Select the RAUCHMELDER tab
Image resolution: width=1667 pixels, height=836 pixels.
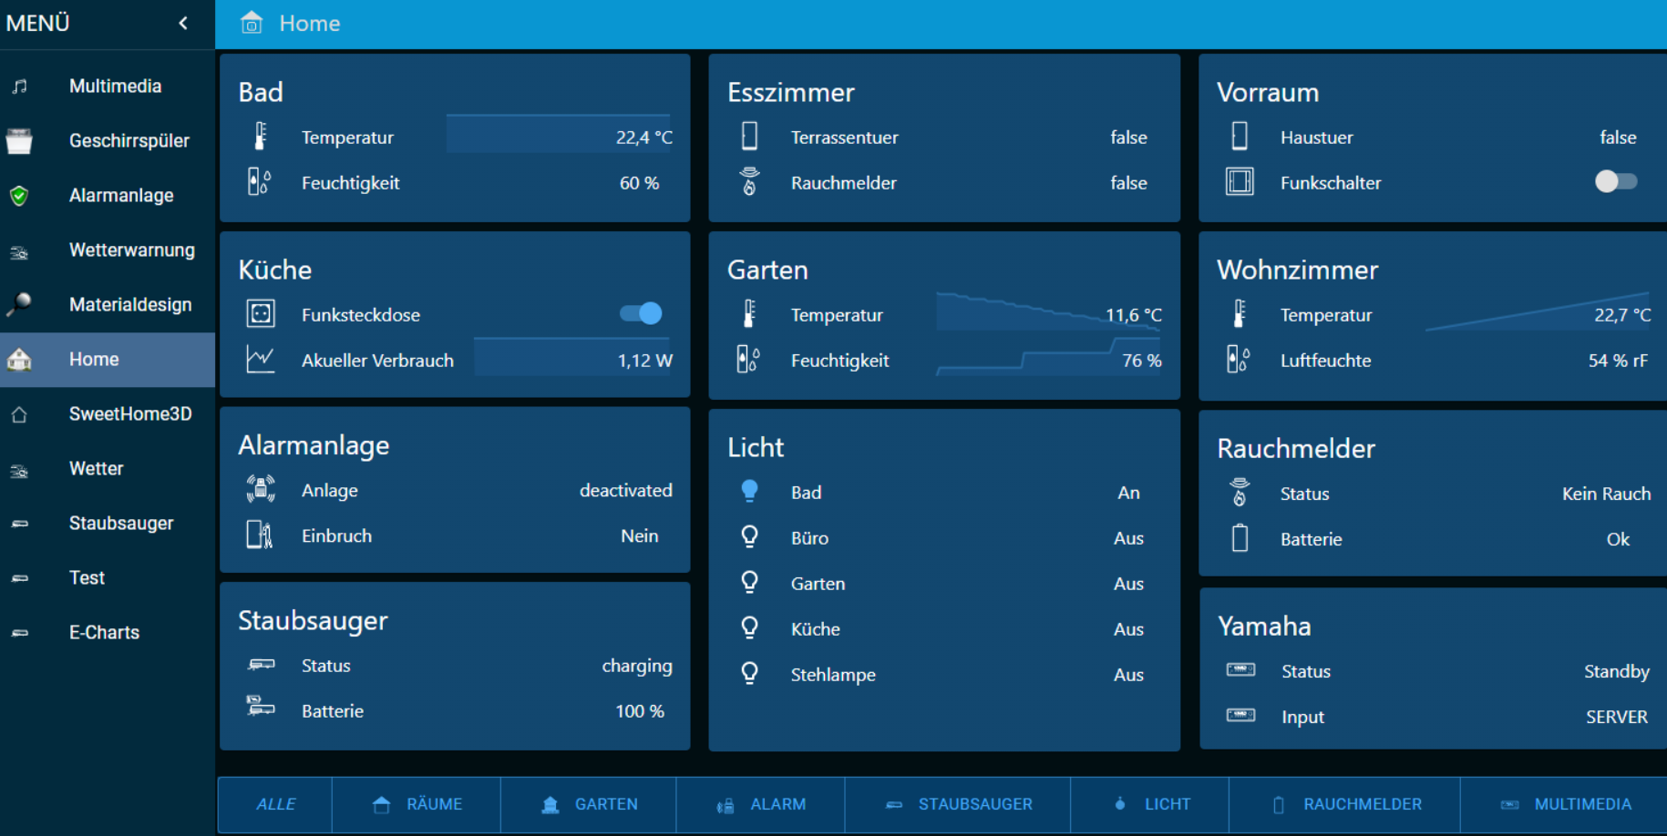(1345, 804)
